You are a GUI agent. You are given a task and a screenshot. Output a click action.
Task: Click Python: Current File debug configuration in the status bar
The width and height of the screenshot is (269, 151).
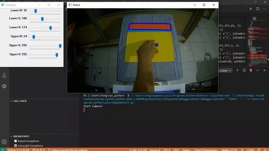[68, 150]
